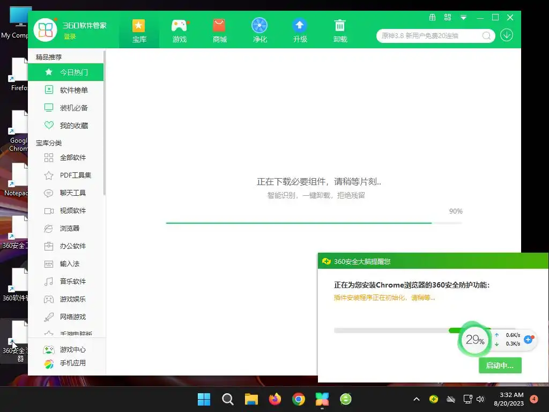Select the PDF工具集 category
Image resolution: width=549 pixels, height=412 pixels.
[x=66, y=175]
